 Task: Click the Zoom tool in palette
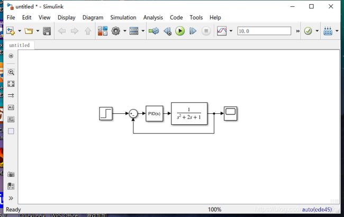[11, 72]
